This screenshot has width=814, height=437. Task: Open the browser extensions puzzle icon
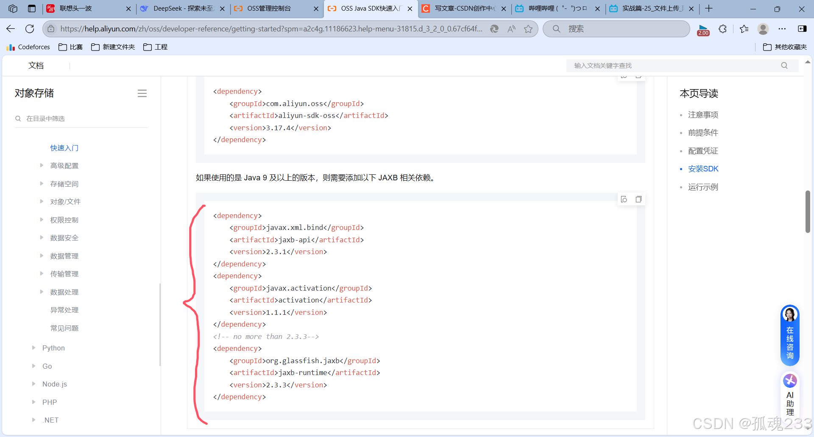723,29
